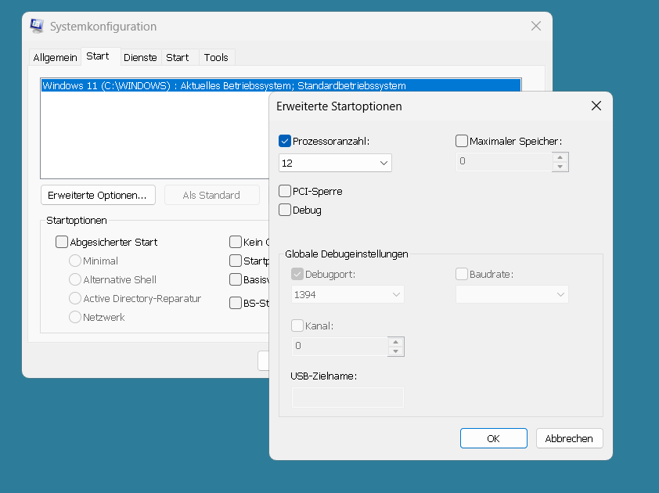
Task: Tick the PCI-Sperre checkbox
Action: click(x=285, y=191)
